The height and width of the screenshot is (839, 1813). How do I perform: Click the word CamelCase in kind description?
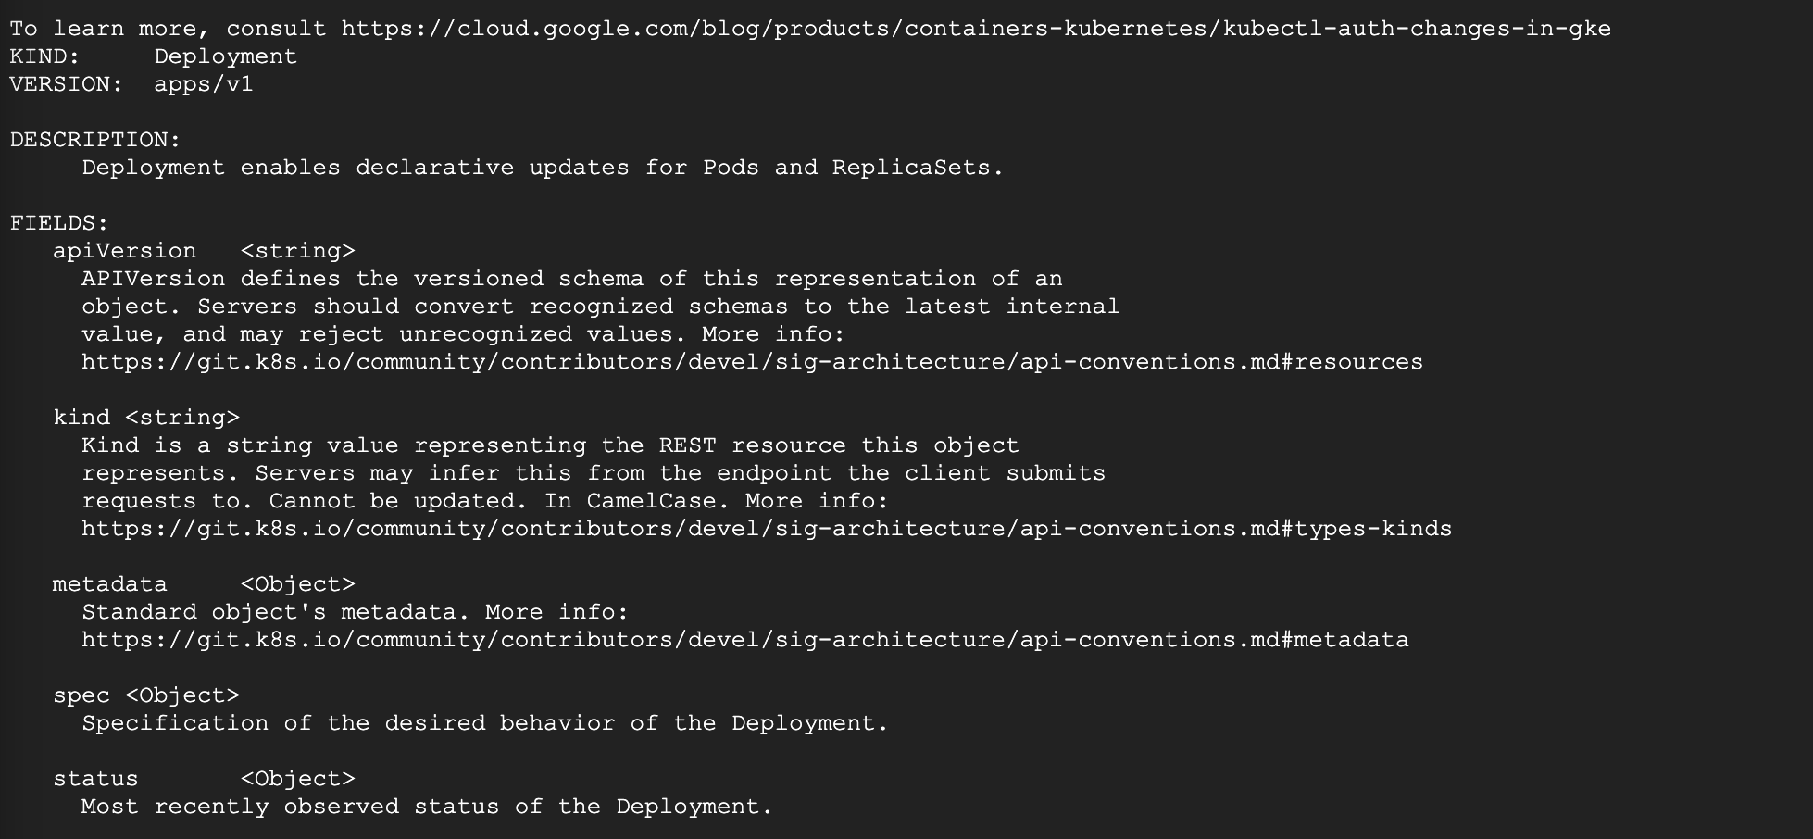click(651, 501)
